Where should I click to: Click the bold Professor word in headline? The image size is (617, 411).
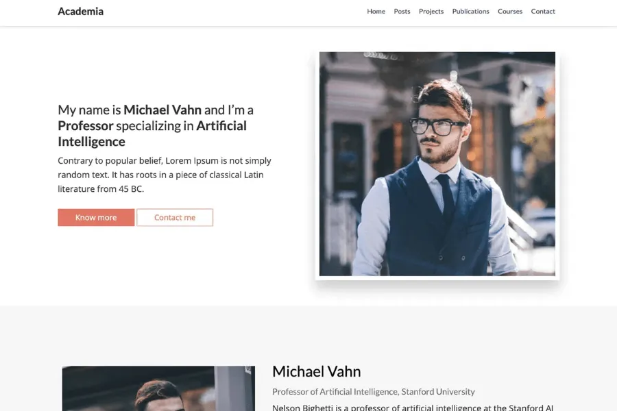[x=86, y=126]
